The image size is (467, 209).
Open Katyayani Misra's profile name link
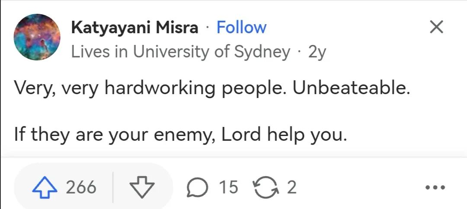(x=134, y=28)
